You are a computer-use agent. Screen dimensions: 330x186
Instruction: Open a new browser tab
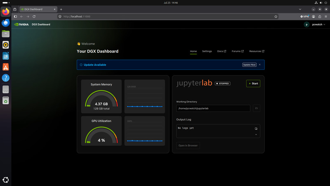tap(61, 9)
